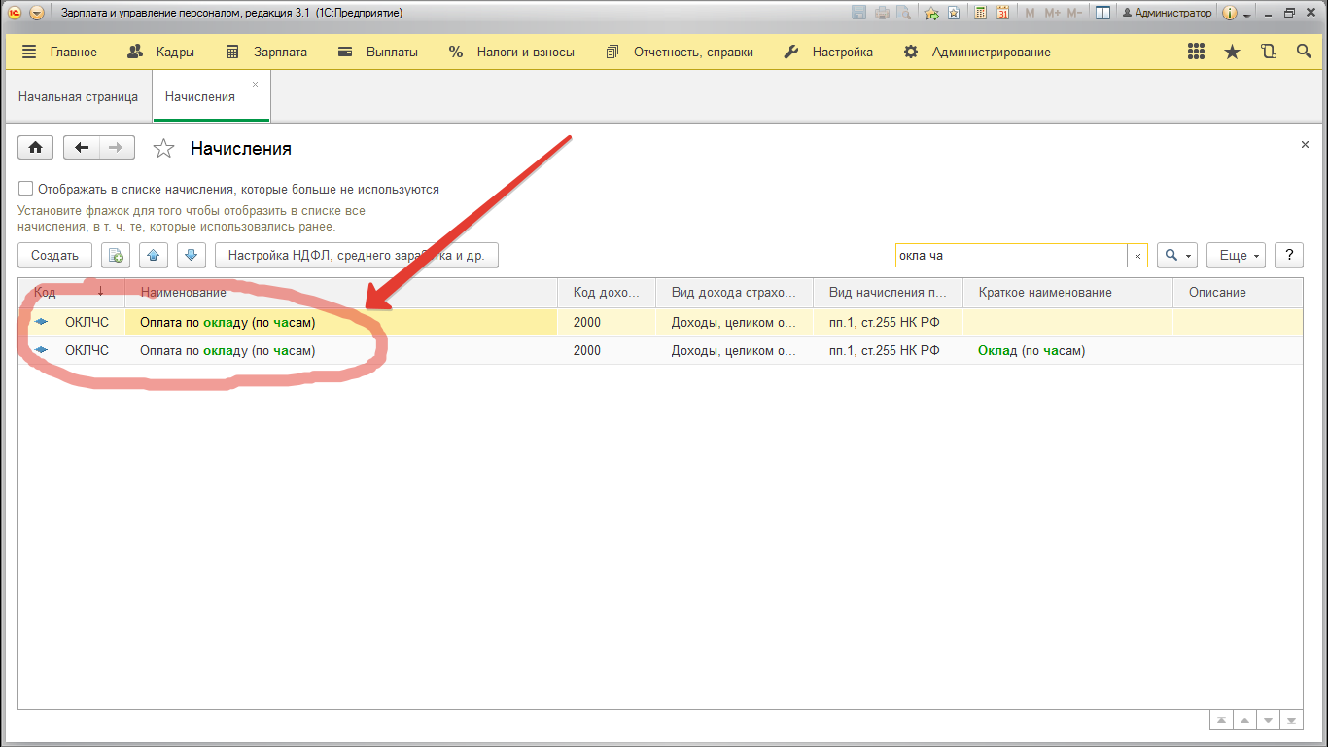The image size is (1328, 747).
Task: Click the search field containing 'окла ча'
Action: (1009, 256)
